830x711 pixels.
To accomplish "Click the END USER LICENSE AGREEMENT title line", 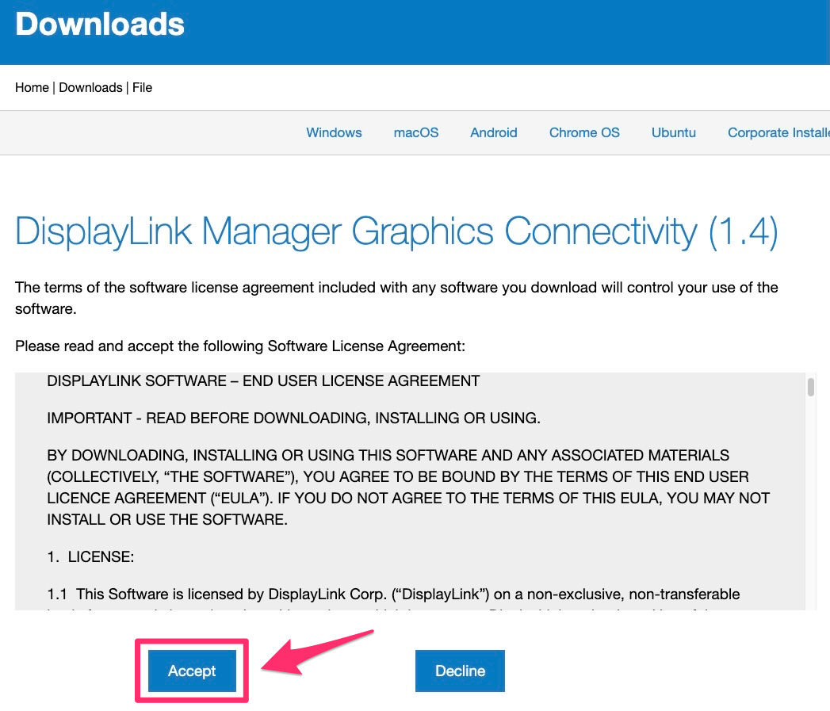I will pos(263,381).
